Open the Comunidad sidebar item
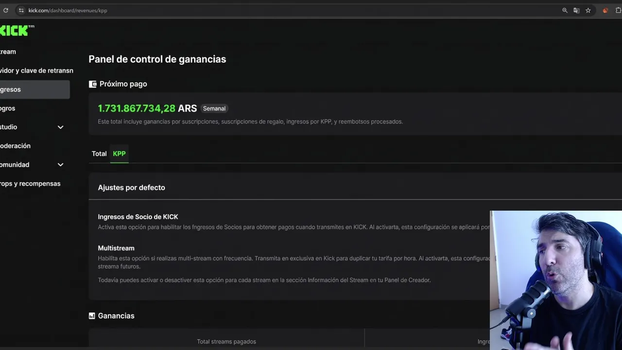 [x=15, y=165]
